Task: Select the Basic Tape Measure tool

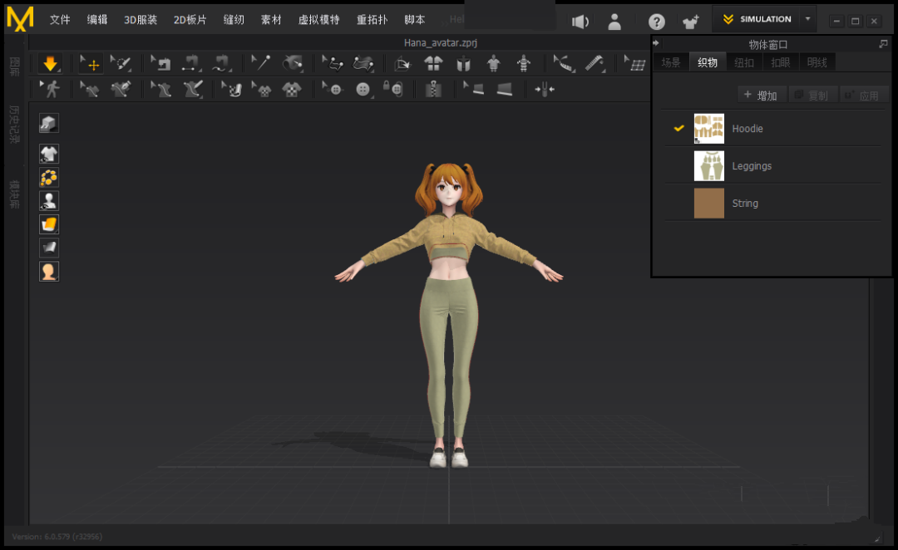Action: click(x=595, y=63)
